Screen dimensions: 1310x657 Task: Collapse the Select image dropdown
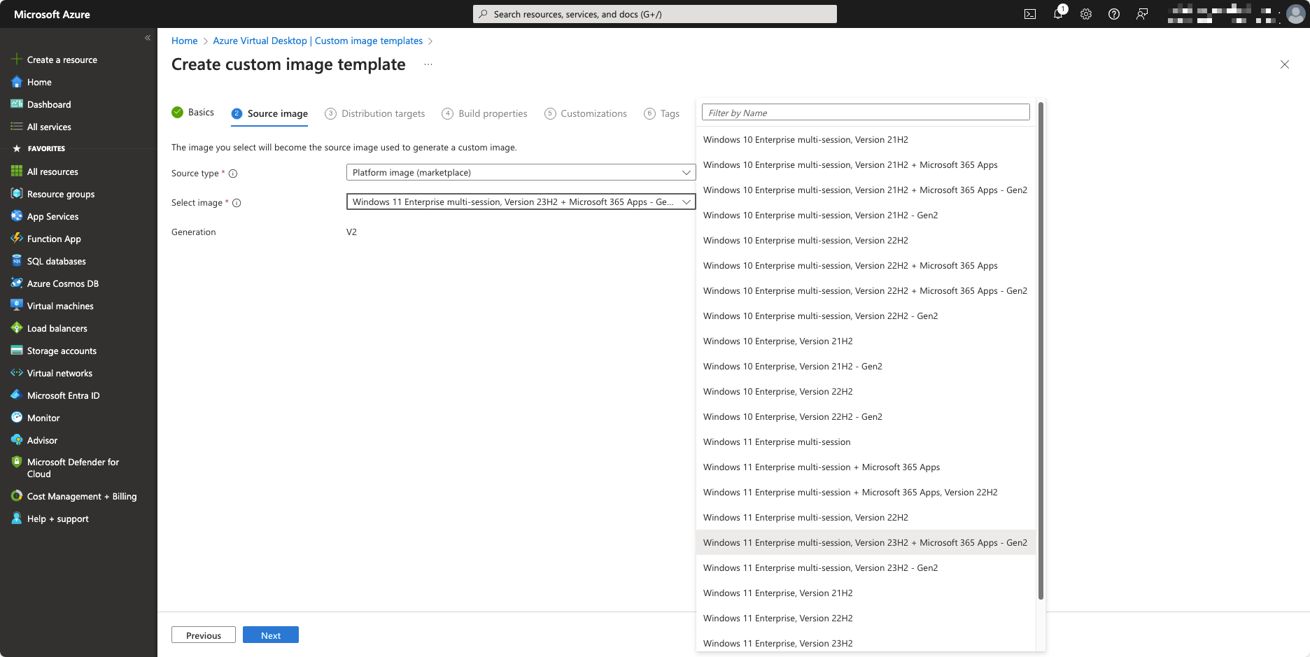(521, 202)
